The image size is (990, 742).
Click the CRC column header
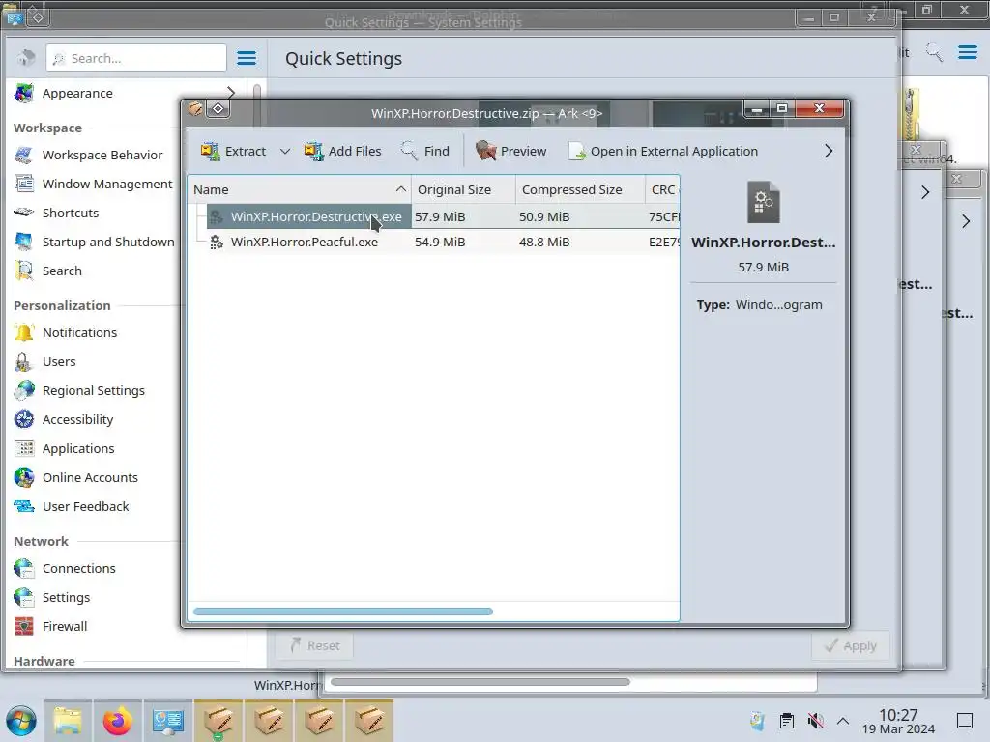[x=662, y=190]
